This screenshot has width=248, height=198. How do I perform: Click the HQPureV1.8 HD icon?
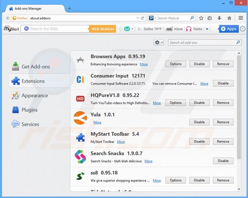tap(80, 99)
